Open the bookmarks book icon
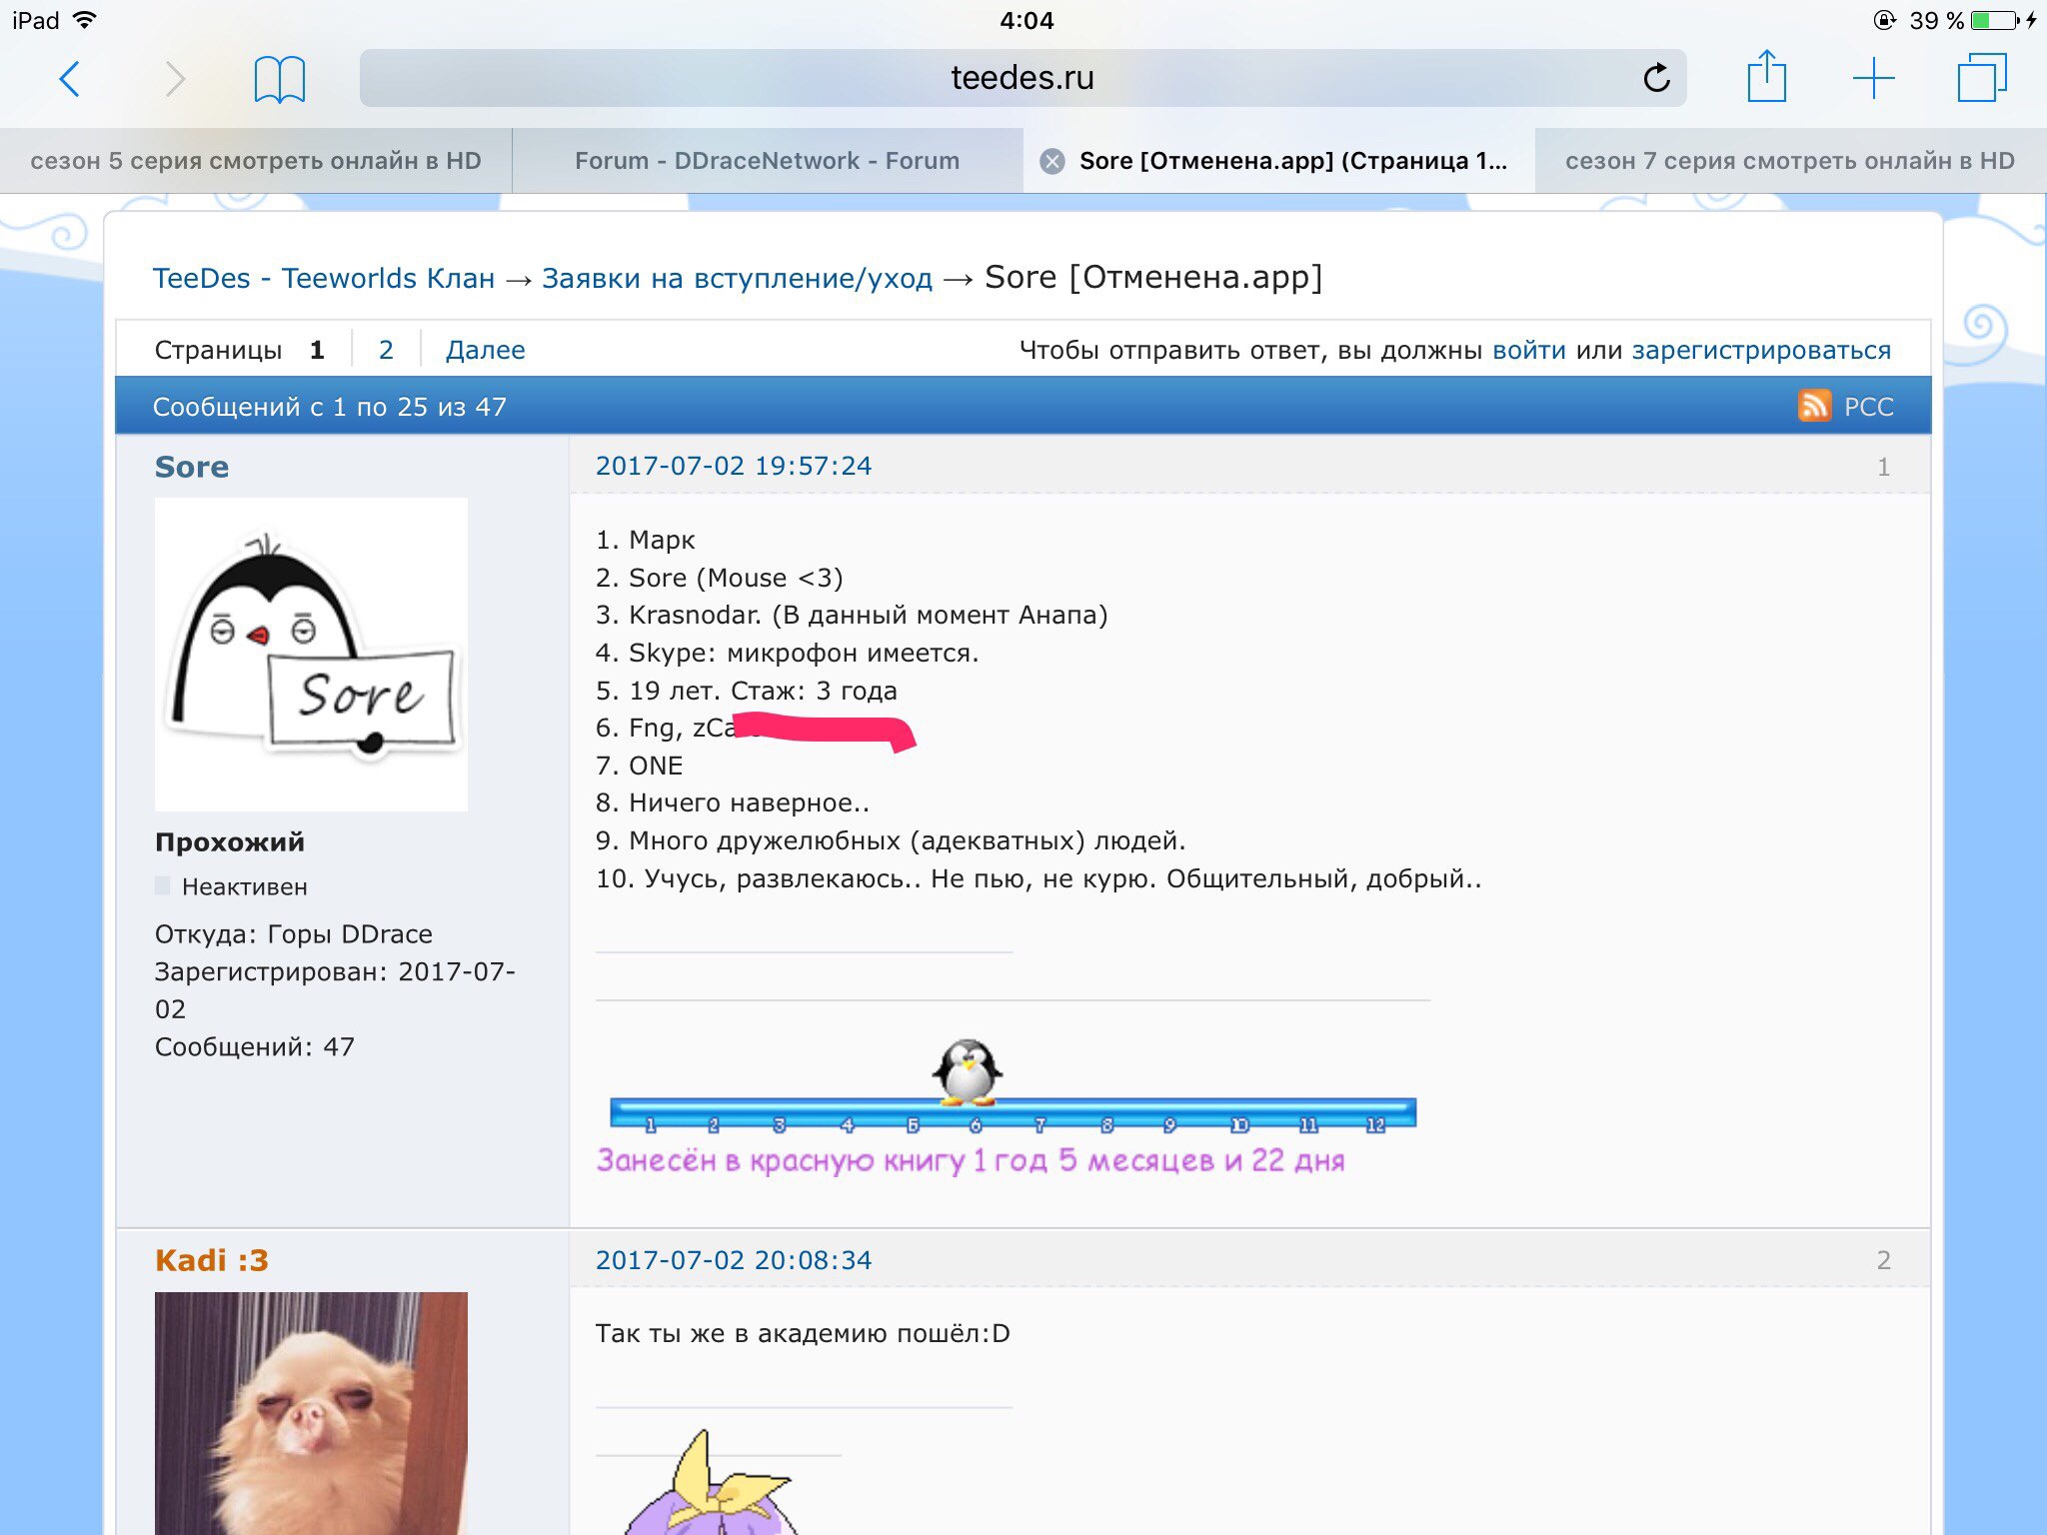Image resolution: width=2047 pixels, height=1535 pixels. 279,79
